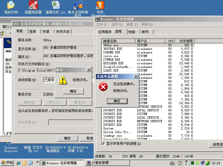Click 确定 in 无法中止进程 dialog
The height and width of the screenshot is (167, 223).
117,101
